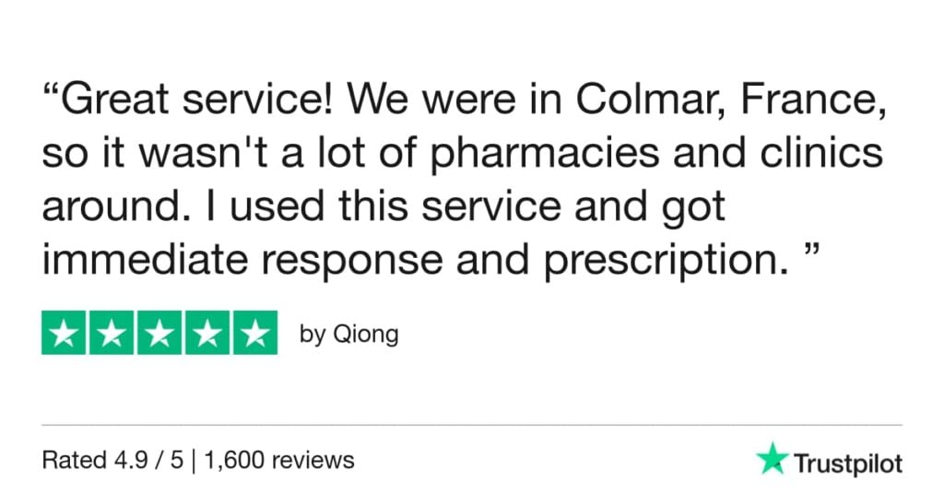Viewport: 944px width, 493px height.
Task: Open the Trustpilot wordmark link
Action: coord(847,462)
